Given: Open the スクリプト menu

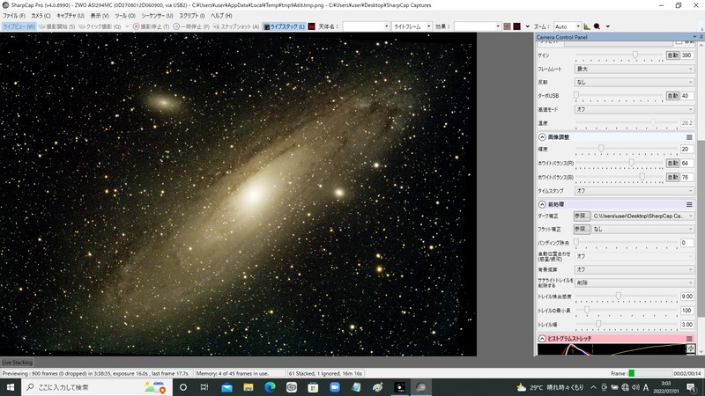Looking at the screenshot, I should [192, 16].
